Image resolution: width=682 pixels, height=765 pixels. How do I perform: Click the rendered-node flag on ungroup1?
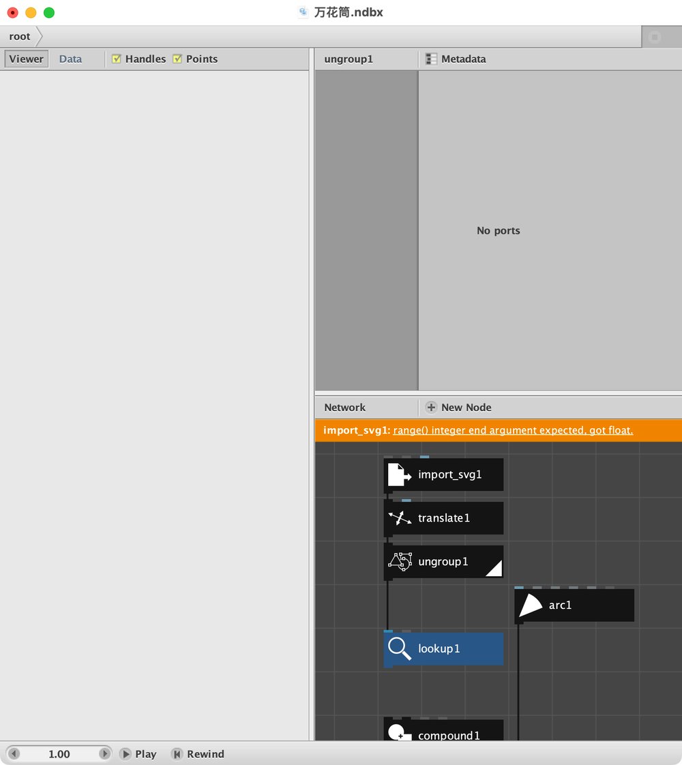[x=494, y=569]
